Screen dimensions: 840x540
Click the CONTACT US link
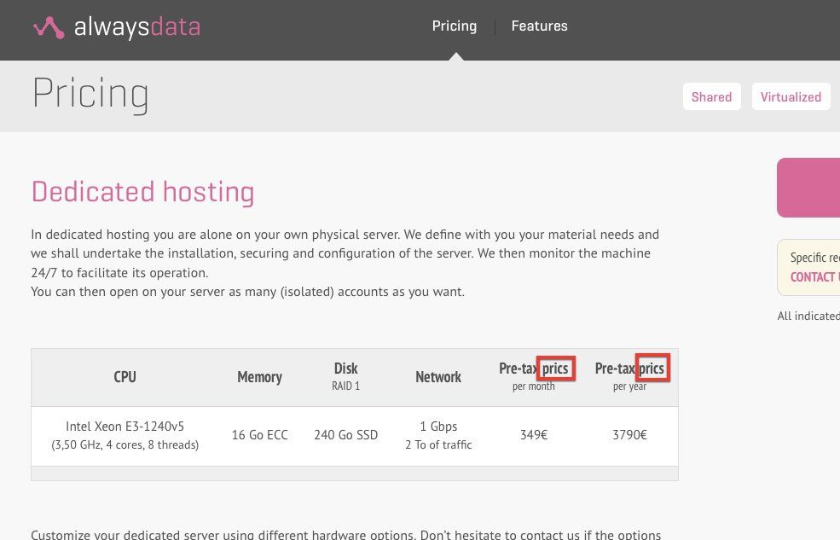(x=814, y=276)
